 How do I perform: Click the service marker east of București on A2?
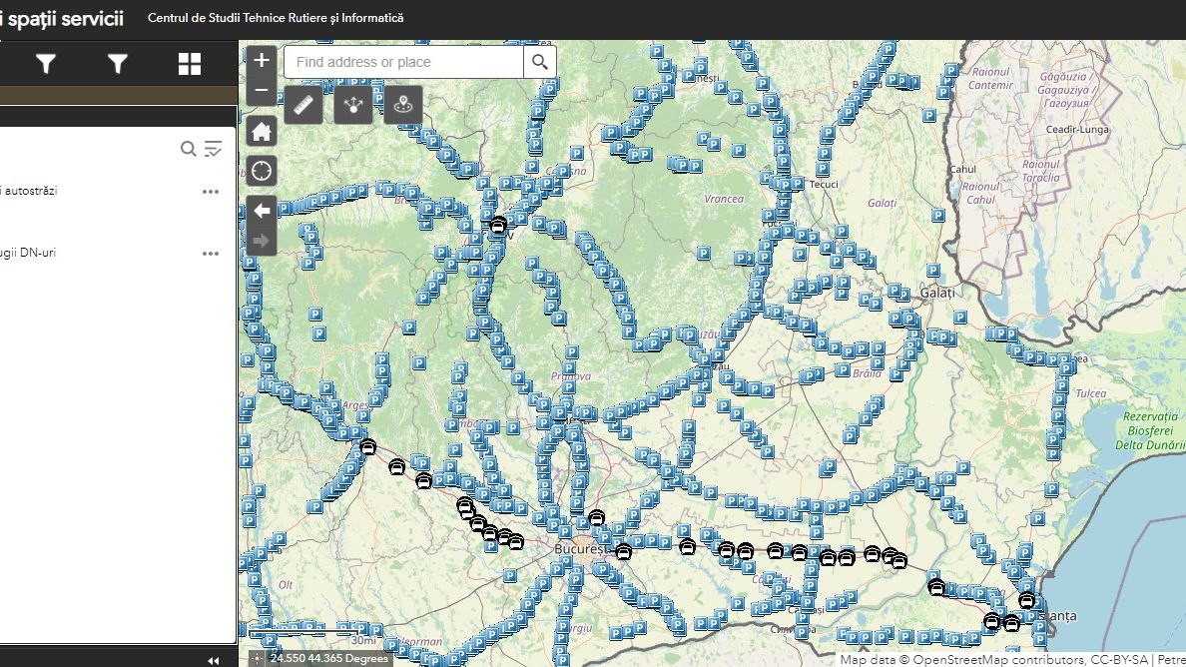click(623, 551)
